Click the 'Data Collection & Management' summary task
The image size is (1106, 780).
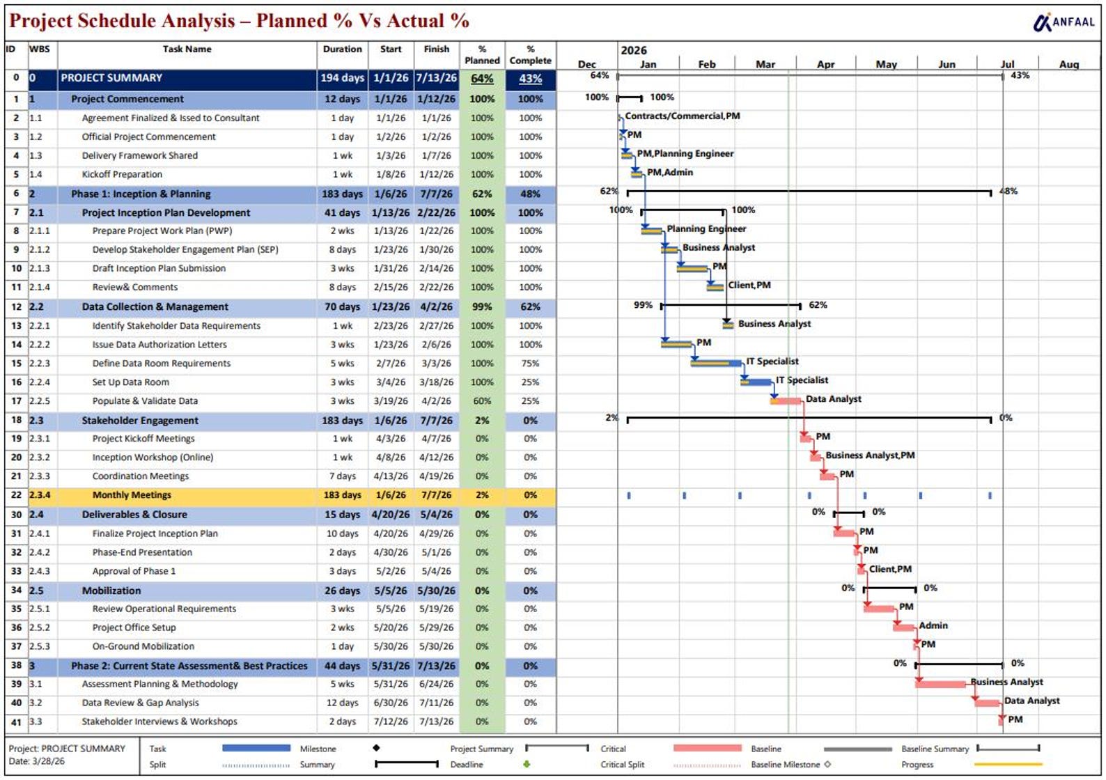tap(155, 306)
